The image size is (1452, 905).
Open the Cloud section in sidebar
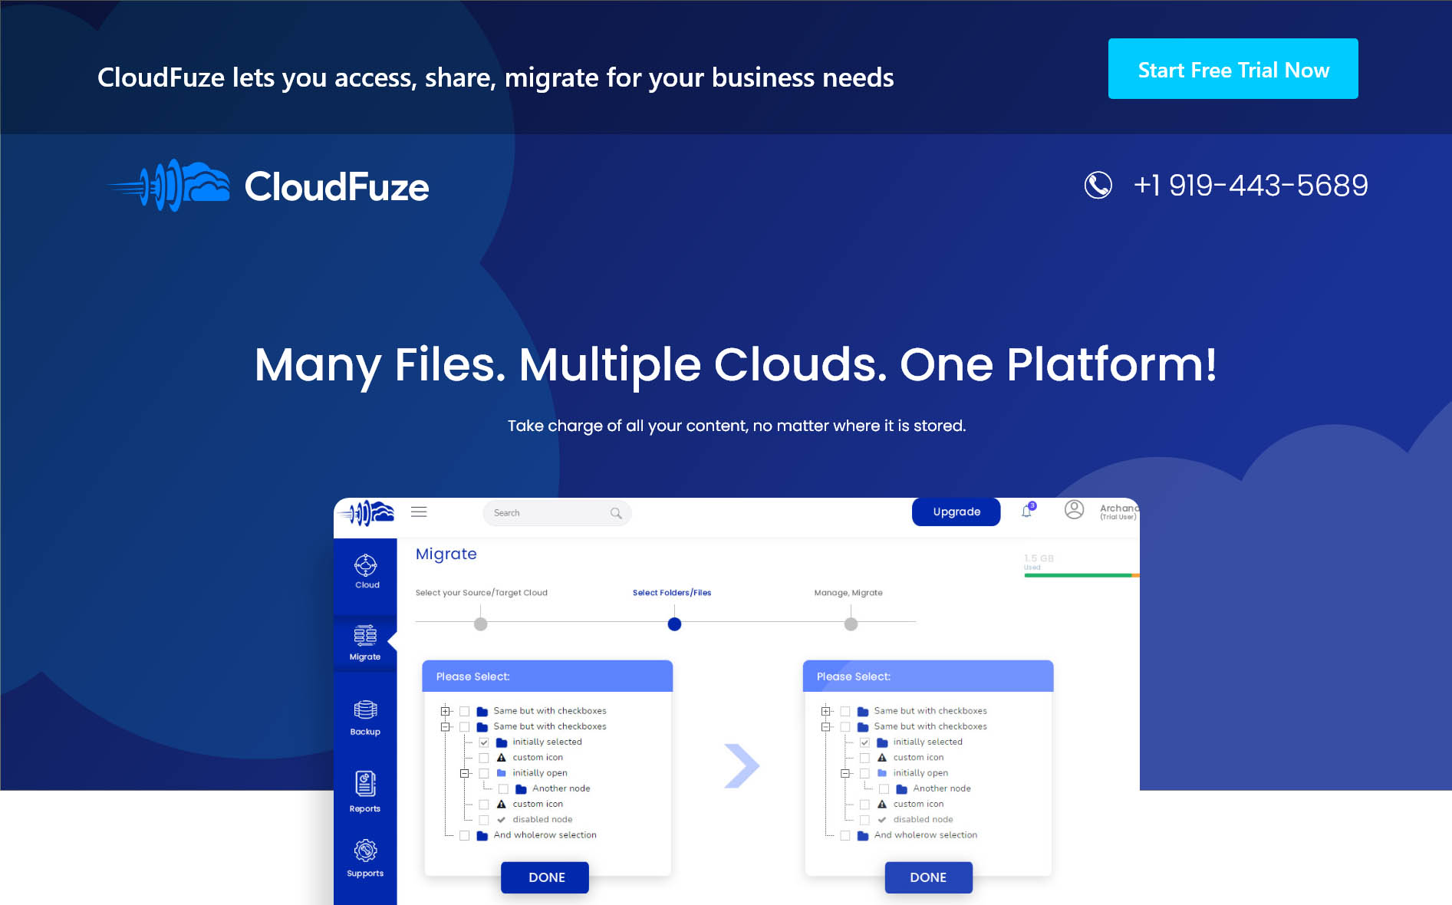pyautogui.click(x=366, y=571)
